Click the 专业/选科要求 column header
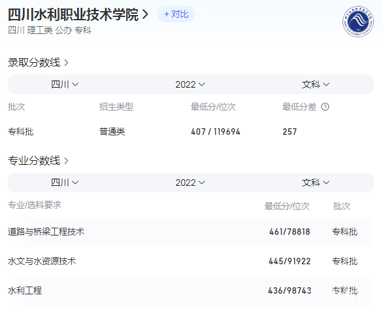The image size is (383, 314). click(35, 205)
